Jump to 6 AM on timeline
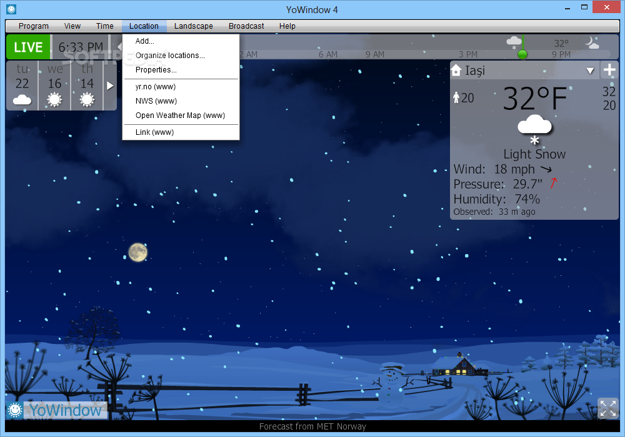625x437 pixels. point(328,54)
